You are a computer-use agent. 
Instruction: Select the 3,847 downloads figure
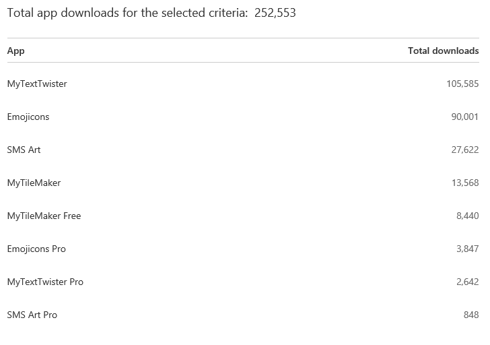[x=467, y=249]
